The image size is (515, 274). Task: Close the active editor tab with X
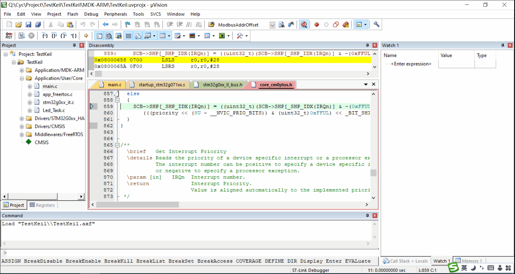pyautogui.click(x=374, y=84)
